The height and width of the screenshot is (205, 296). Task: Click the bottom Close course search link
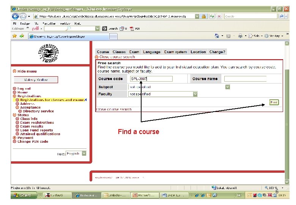click(x=114, y=109)
